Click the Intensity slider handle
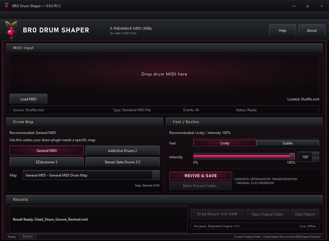 (x=292, y=156)
